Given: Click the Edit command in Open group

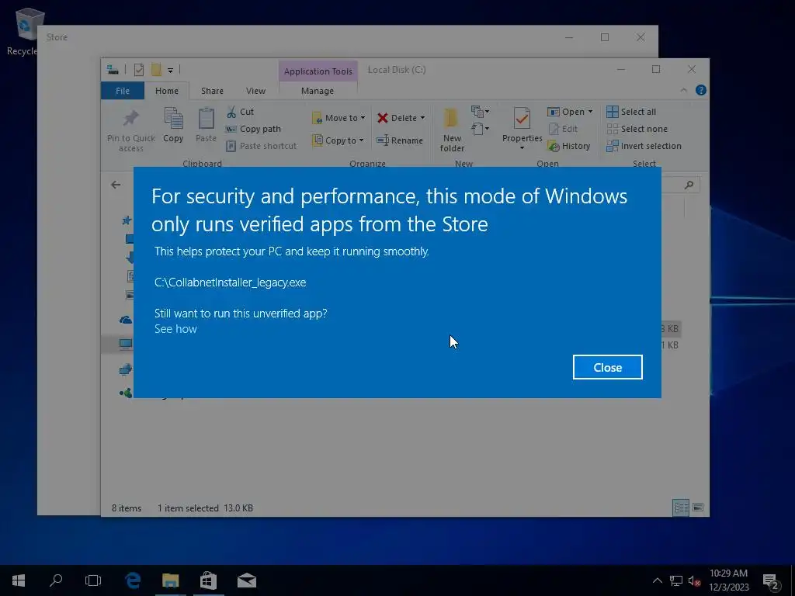Looking at the screenshot, I should pyautogui.click(x=563, y=129).
